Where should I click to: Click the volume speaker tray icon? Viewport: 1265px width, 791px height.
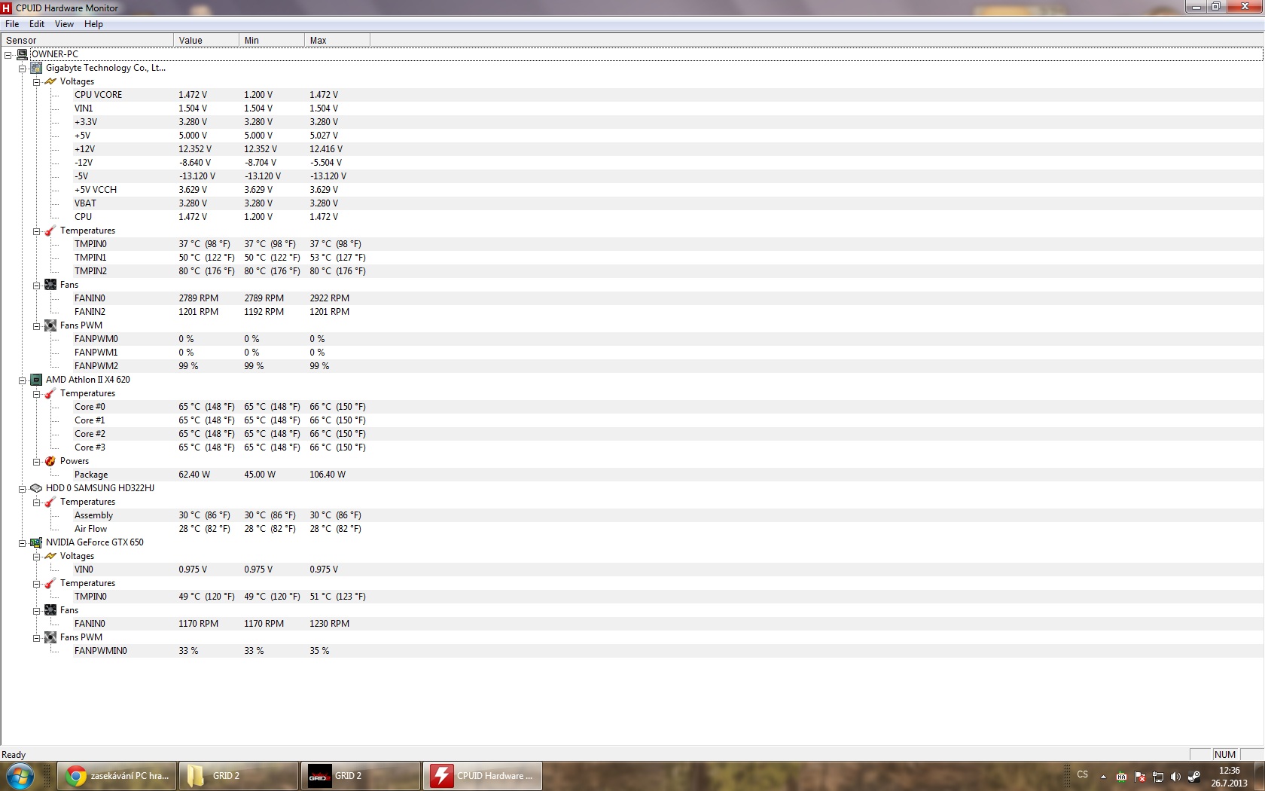[1175, 776]
